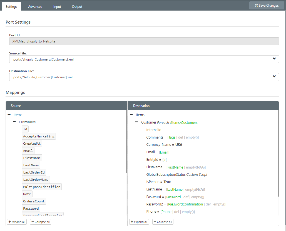Select the MultipassIdentifier source element
The width and height of the screenshot is (286, 231).
(x=42, y=187)
